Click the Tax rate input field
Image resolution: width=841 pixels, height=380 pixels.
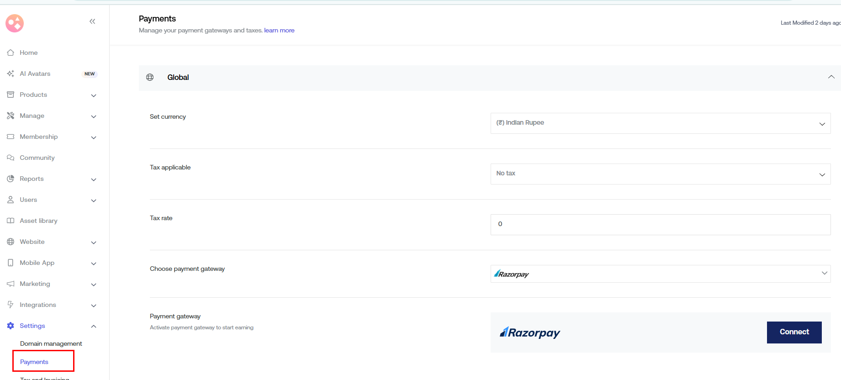(660, 225)
